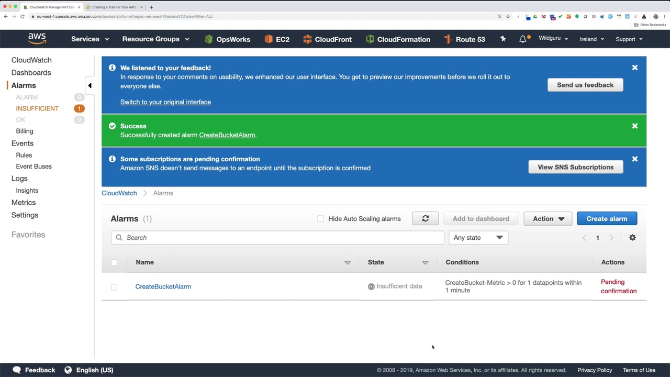The image size is (670, 377).
Task: Reload the browser page
Action: pyautogui.click(x=23, y=16)
